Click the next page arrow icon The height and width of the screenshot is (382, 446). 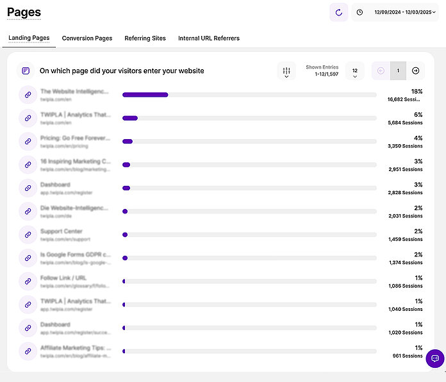pyautogui.click(x=415, y=71)
